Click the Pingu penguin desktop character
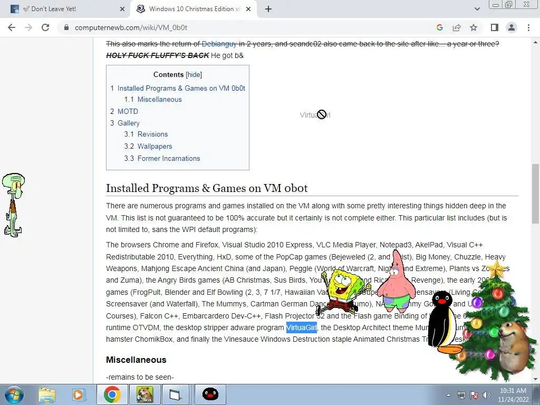Screen dimensions: 540x405 [444, 322]
